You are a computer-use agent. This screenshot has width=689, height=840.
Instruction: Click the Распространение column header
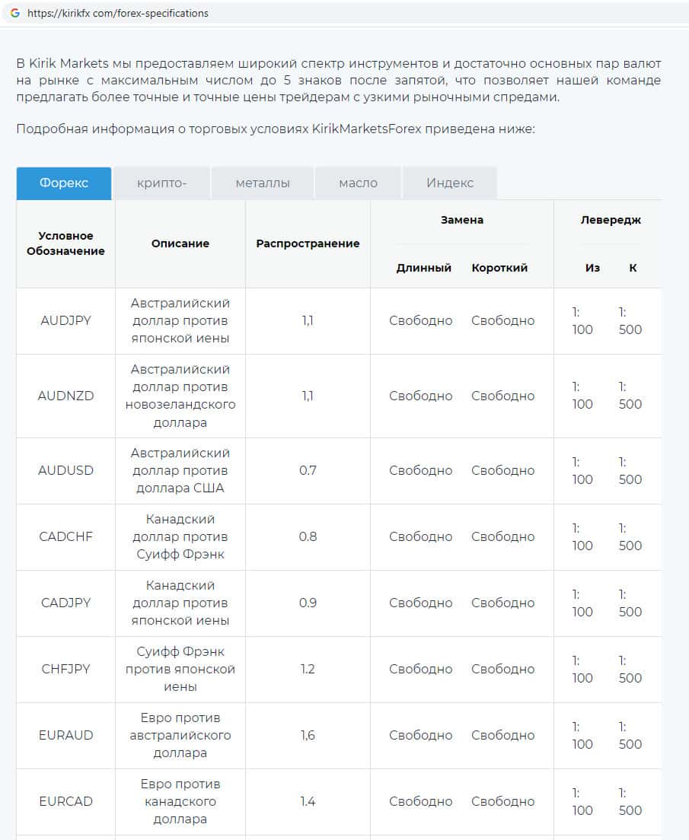[x=308, y=243]
